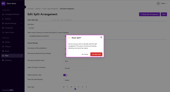Click Reset split Arrangement button
This screenshot has width=170, height=92.
pyautogui.click(x=149, y=14)
